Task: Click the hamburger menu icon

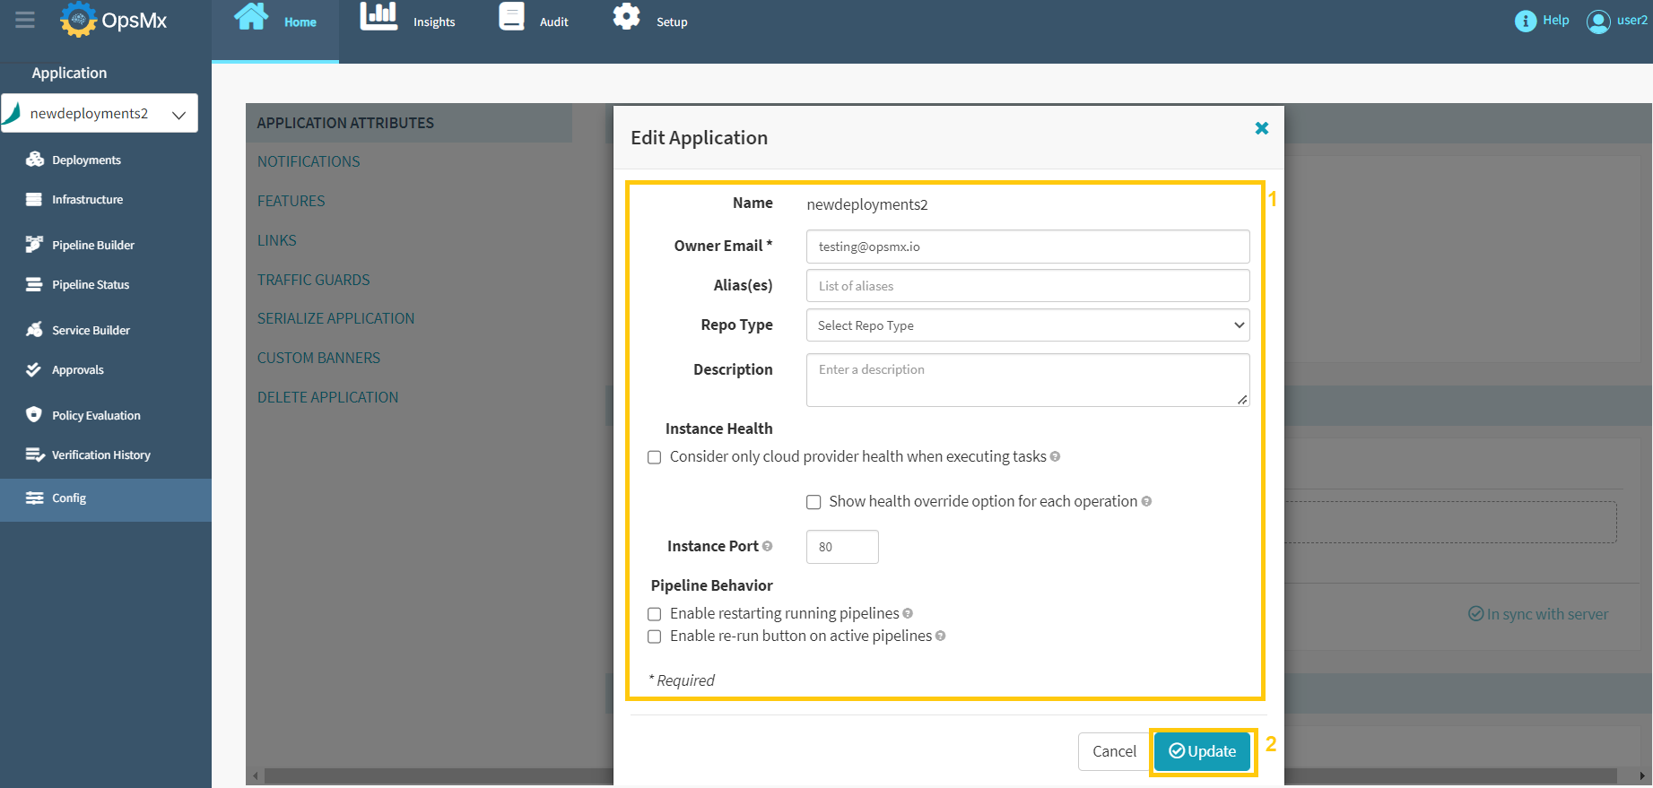Action: tap(24, 20)
